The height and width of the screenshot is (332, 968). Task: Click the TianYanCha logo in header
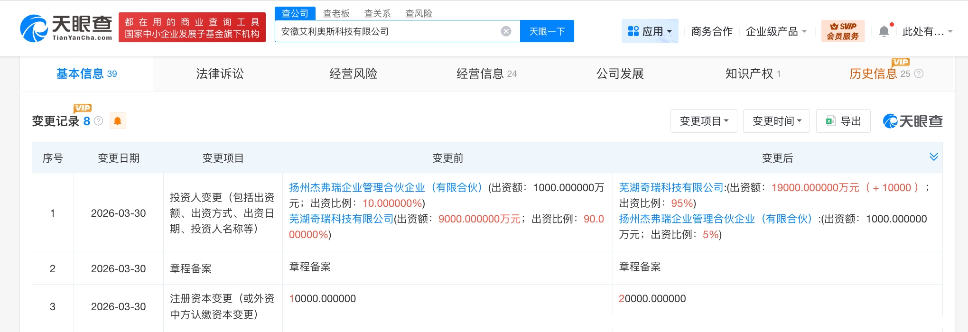tap(66, 28)
